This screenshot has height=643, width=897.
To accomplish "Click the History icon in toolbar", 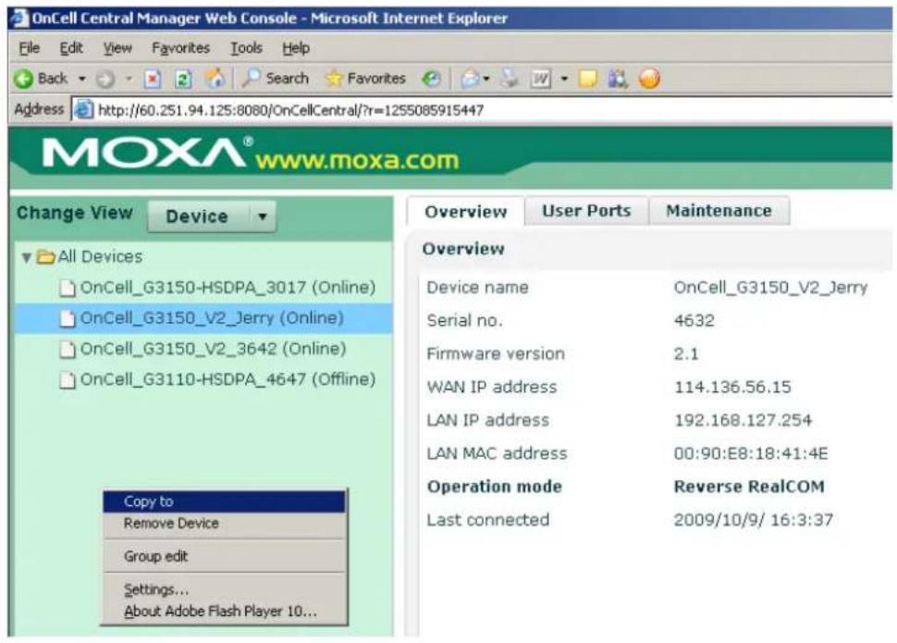I will point(431,79).
